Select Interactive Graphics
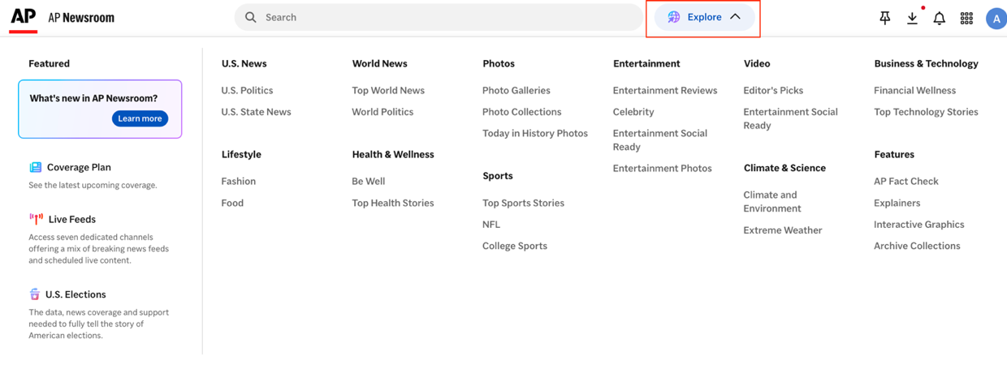 pos(919,225)
